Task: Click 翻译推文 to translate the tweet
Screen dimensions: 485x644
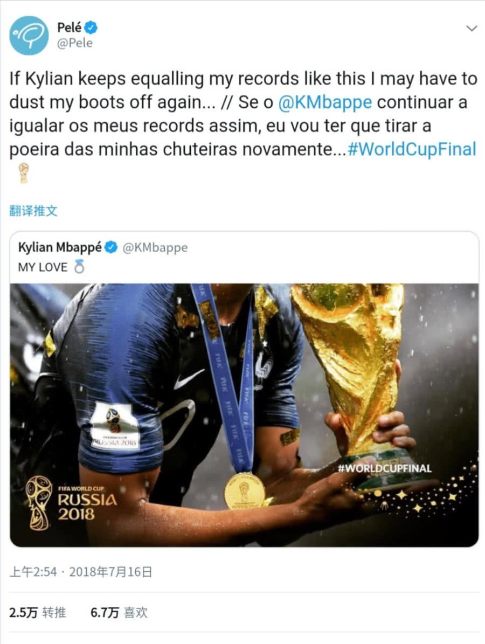Action: click(33, 211)
